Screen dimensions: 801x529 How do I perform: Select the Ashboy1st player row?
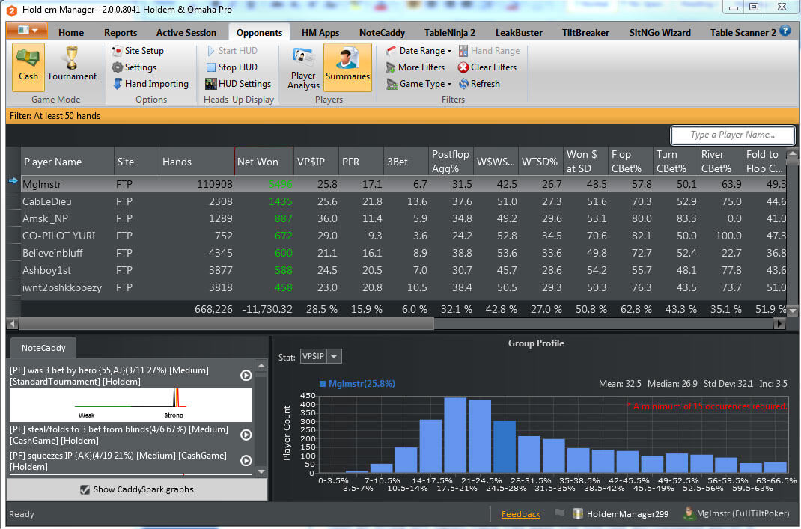(403, 270)
